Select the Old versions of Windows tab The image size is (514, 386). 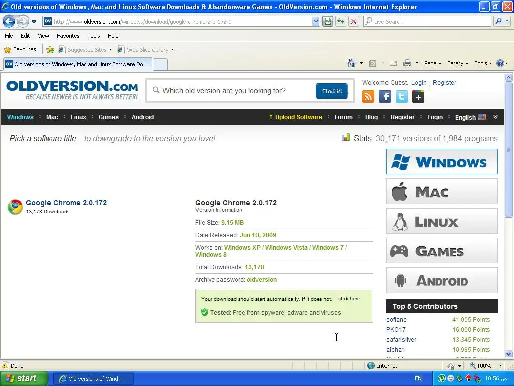tap(78, 64)
